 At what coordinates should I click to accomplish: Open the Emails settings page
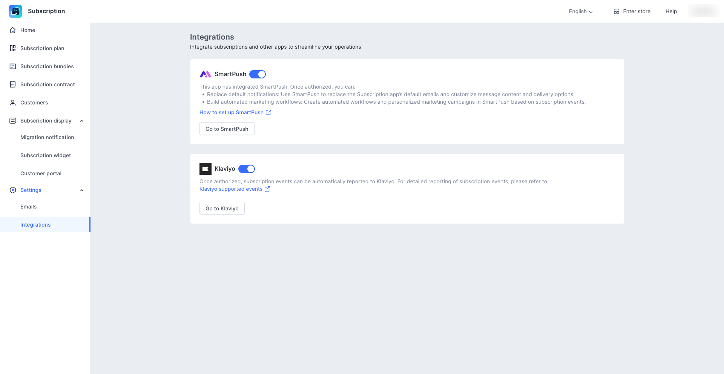(x=29, y=207)
